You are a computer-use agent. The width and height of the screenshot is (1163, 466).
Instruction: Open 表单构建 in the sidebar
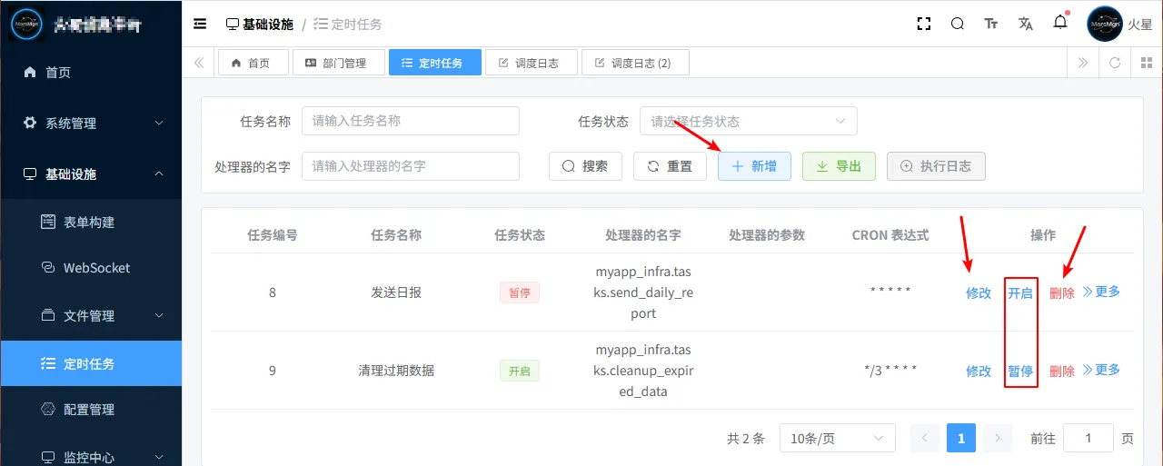[91, 222]
